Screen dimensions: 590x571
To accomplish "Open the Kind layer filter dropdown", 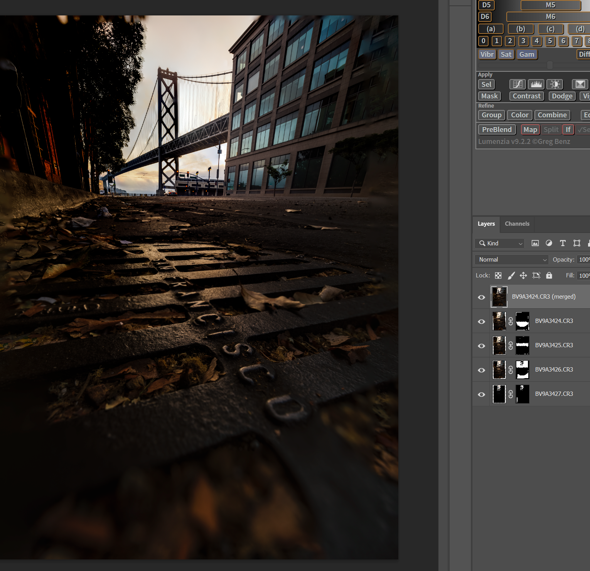I will tap(500, 243).
